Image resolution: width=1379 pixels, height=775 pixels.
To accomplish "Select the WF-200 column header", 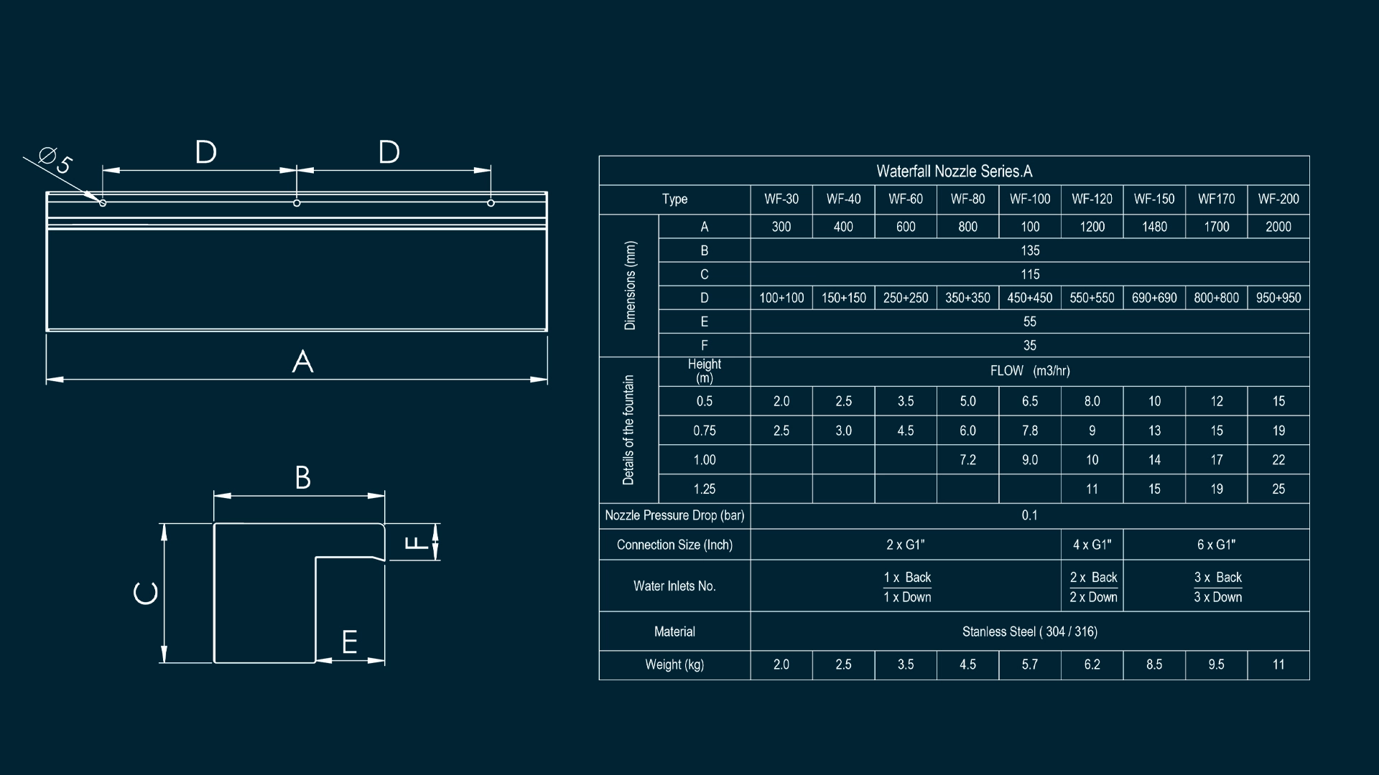I will tap(1278, 199).
